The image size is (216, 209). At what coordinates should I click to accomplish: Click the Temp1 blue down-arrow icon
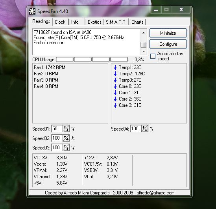(115, 67)
